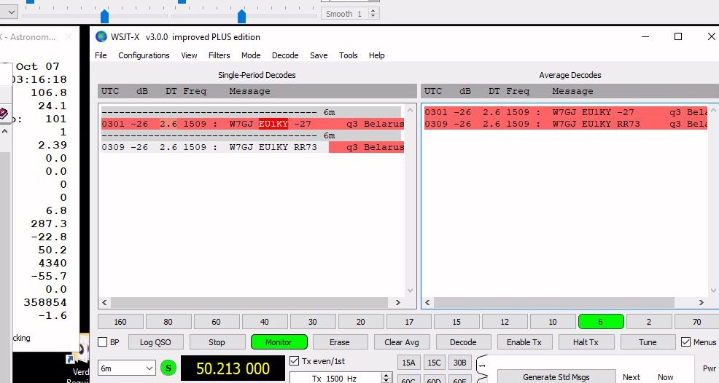Image resolution: width=719 pixels, height=383 pixels.
Task: Adjust the Tx 1500 Hz frequency spinner
Action: click(x=386, y=378)
